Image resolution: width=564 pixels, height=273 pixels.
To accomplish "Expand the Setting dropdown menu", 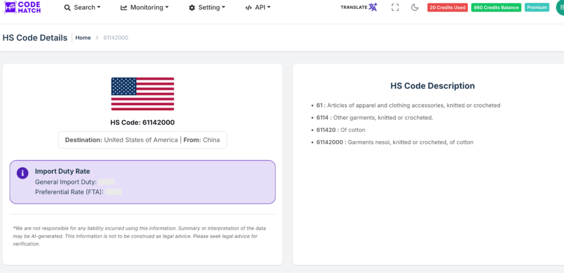I will 212,8.
